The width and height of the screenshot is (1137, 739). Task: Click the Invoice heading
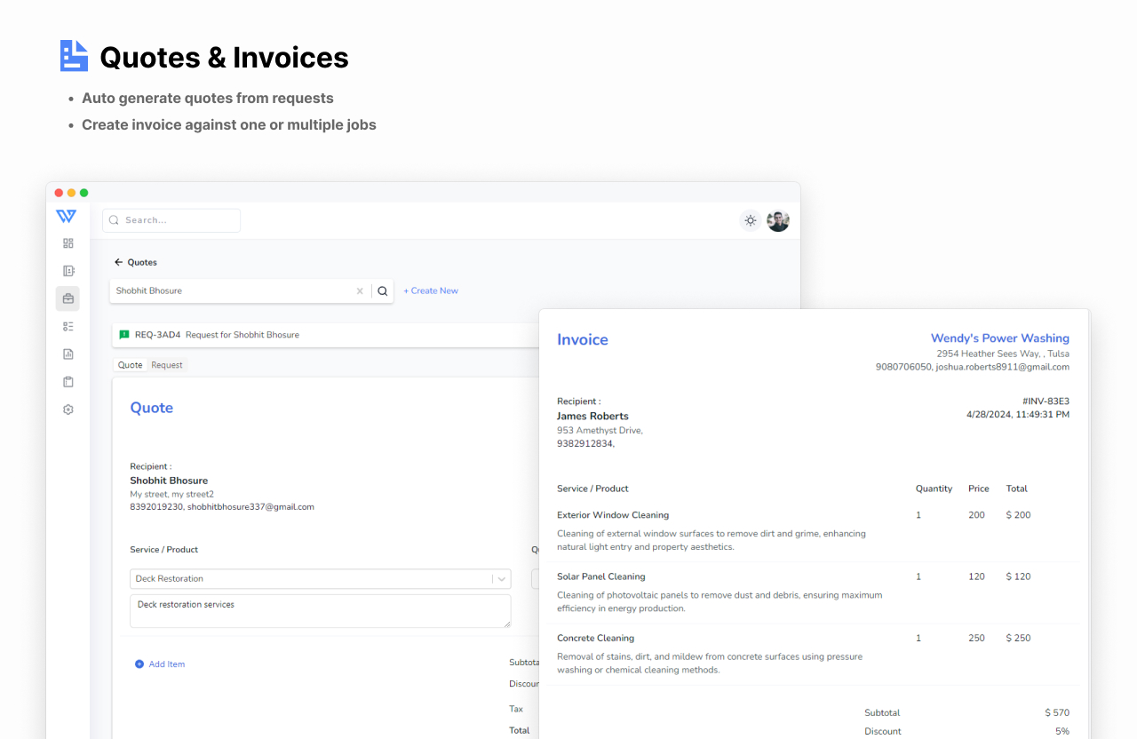583,339
